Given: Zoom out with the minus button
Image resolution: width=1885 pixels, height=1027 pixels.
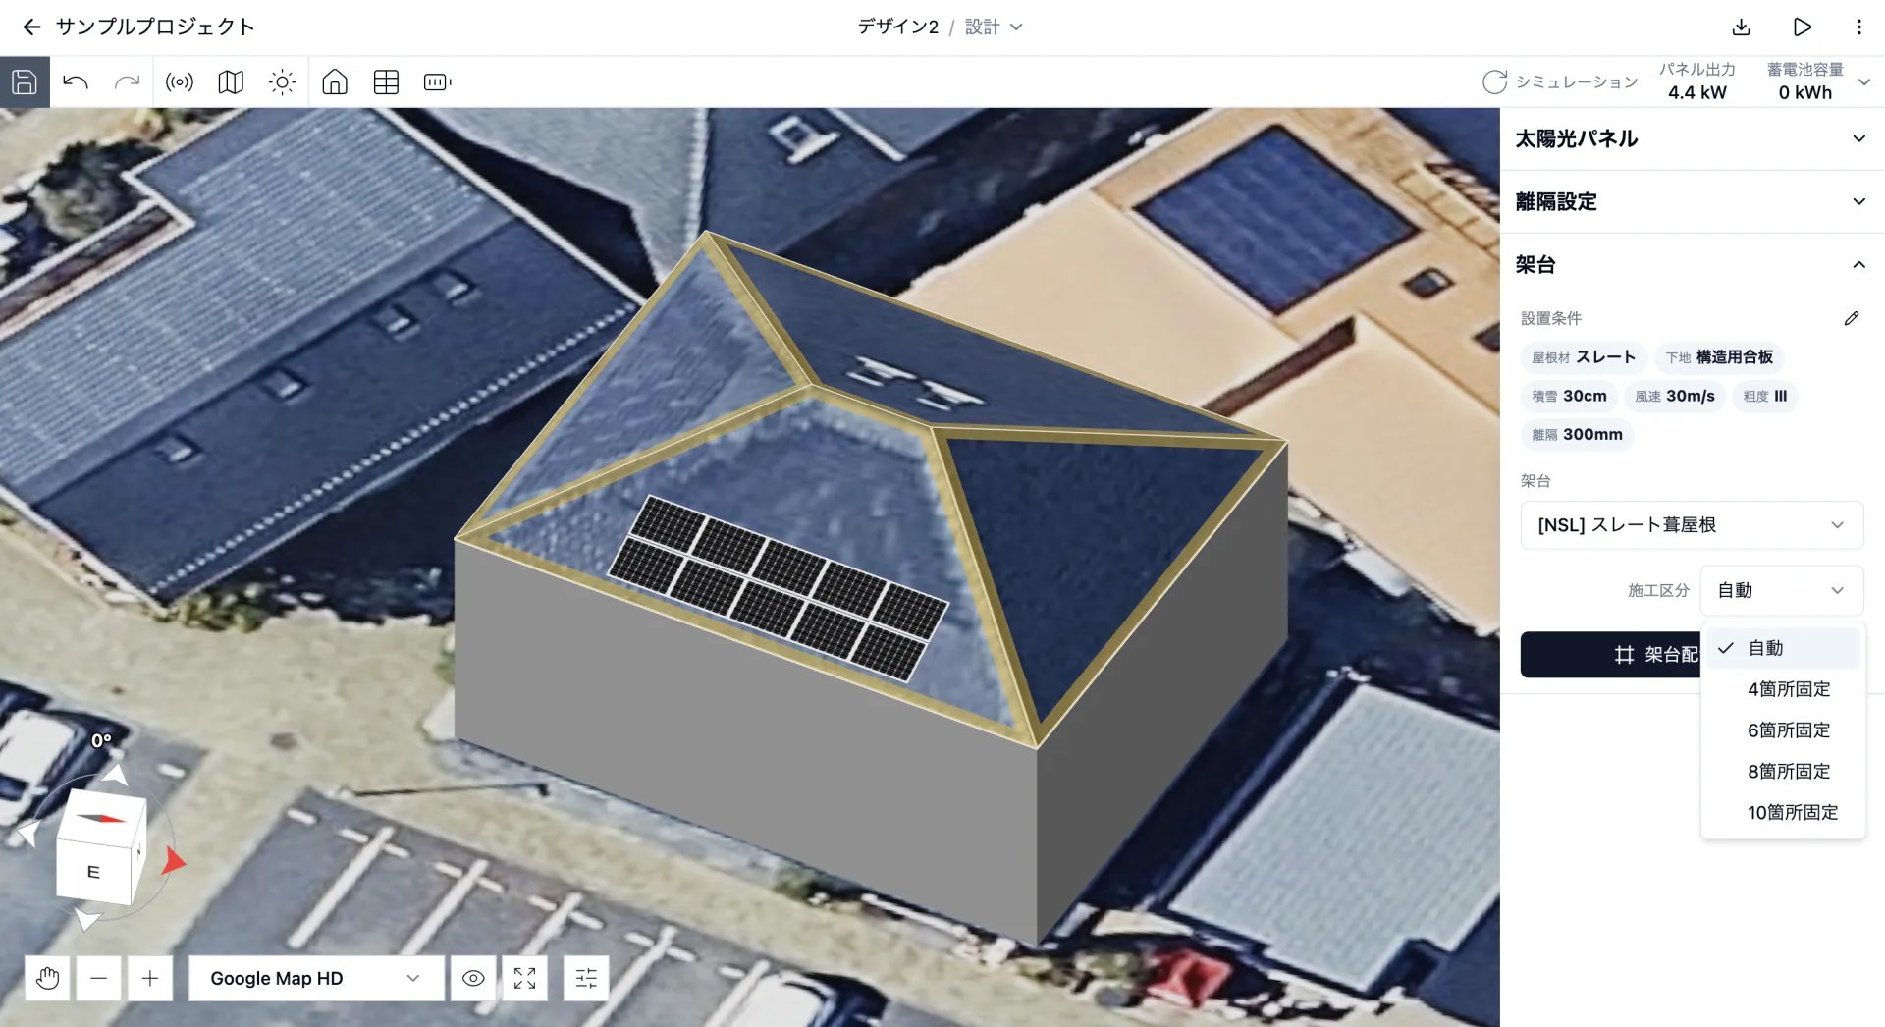Looking at the screenshot, I should [x=98, y=978].
